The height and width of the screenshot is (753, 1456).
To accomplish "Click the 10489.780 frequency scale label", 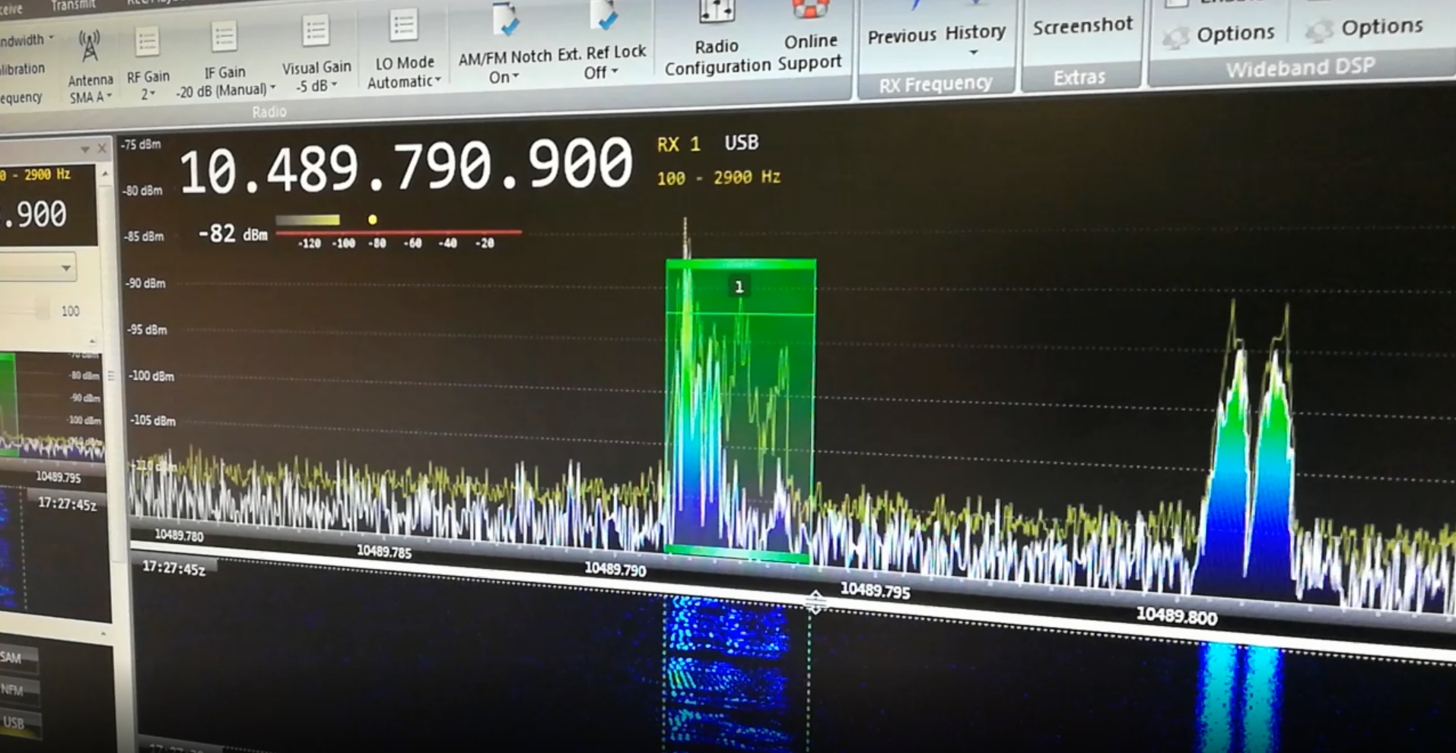I will (x=179, y=535).
